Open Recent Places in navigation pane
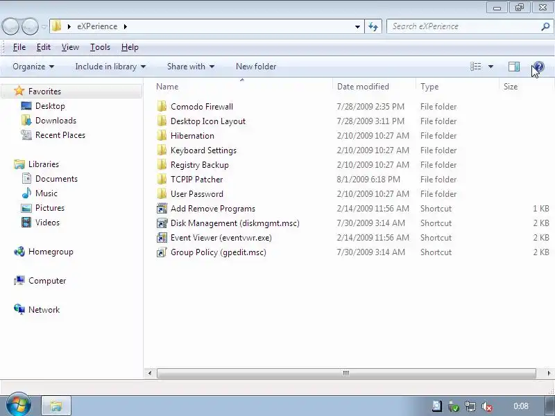 [x=60, y=135]
